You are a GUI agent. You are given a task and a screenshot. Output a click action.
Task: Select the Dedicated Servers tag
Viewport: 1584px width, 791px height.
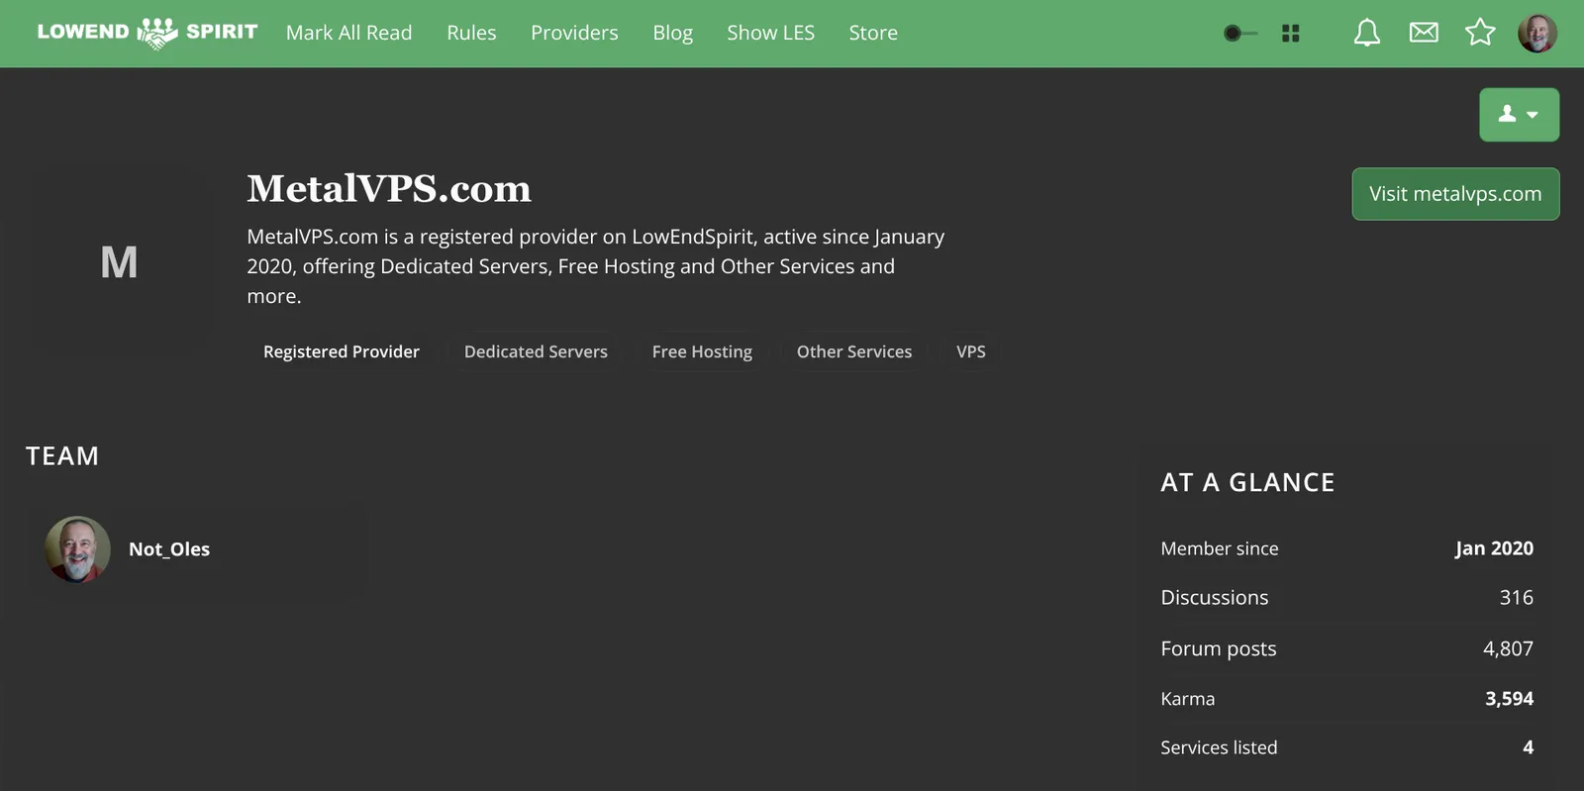[536, 351]
